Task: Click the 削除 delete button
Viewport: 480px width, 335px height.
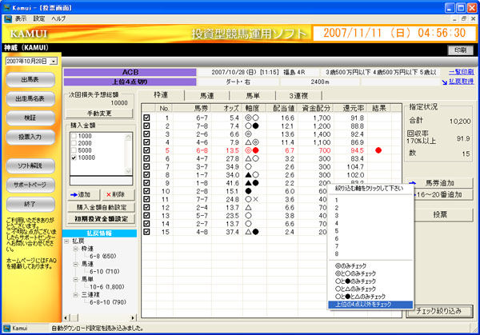Action: (113, 194)
